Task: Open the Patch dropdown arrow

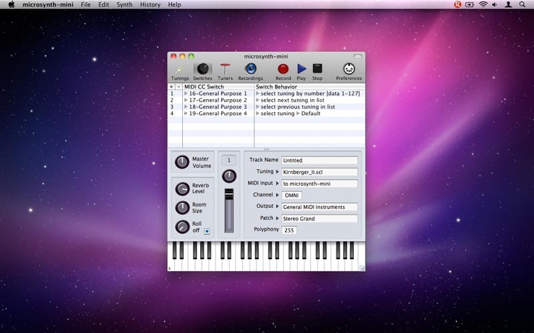Action: (277, 218)
